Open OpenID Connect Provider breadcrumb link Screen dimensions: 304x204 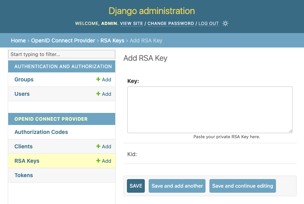(x=63, y=40)
